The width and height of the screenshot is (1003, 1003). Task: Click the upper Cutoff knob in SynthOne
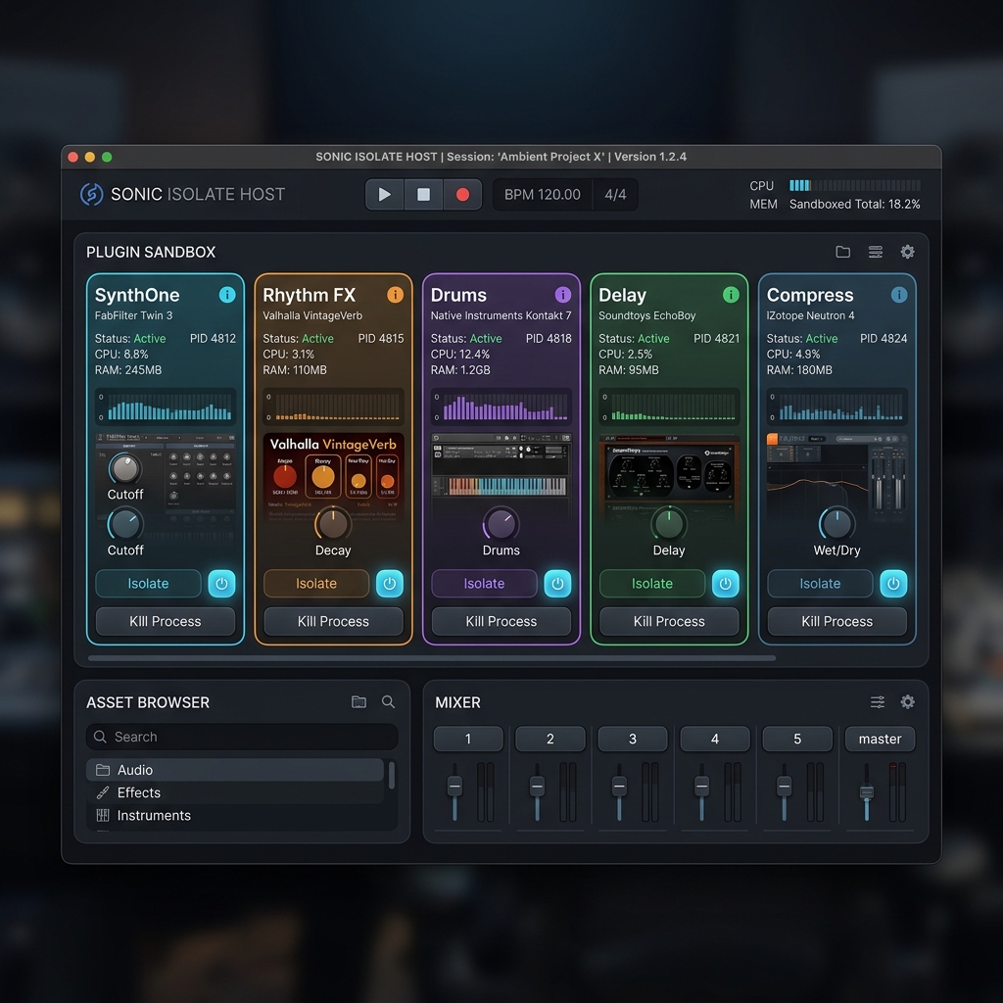[x=124, y=468]
